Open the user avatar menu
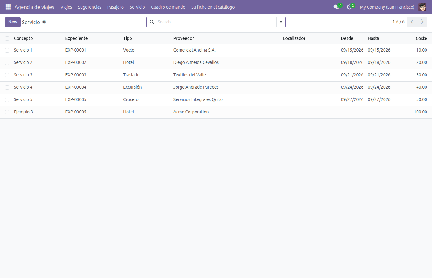432x278 pixels. pyautogui.click(x=422, y=7)
